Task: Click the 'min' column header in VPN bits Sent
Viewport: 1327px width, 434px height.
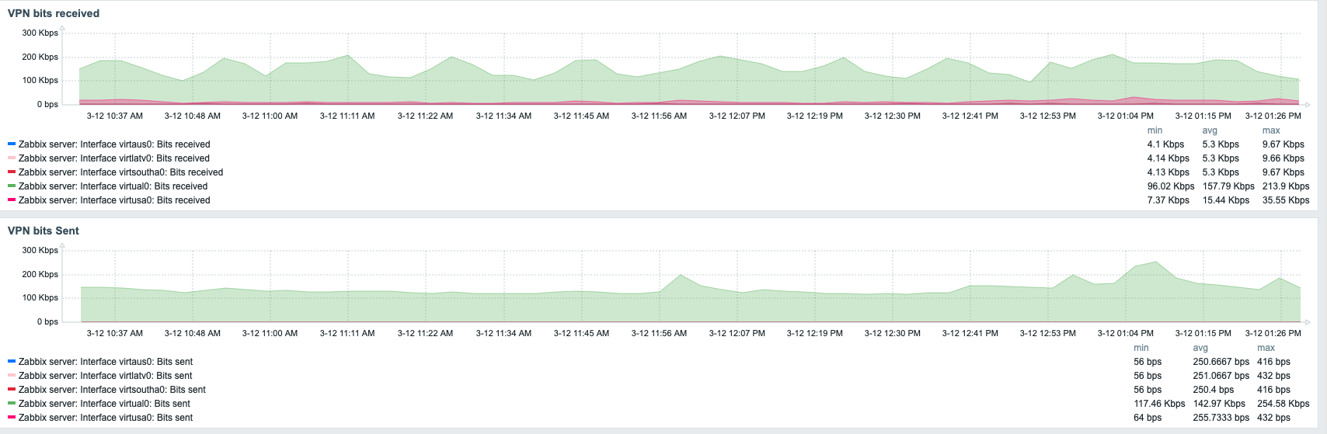Action: 1141,348
